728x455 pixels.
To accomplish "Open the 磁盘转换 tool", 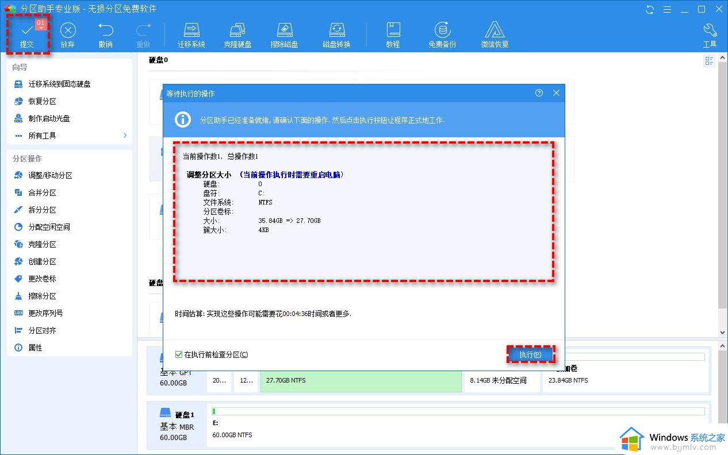I will click(x=336, y=34).
